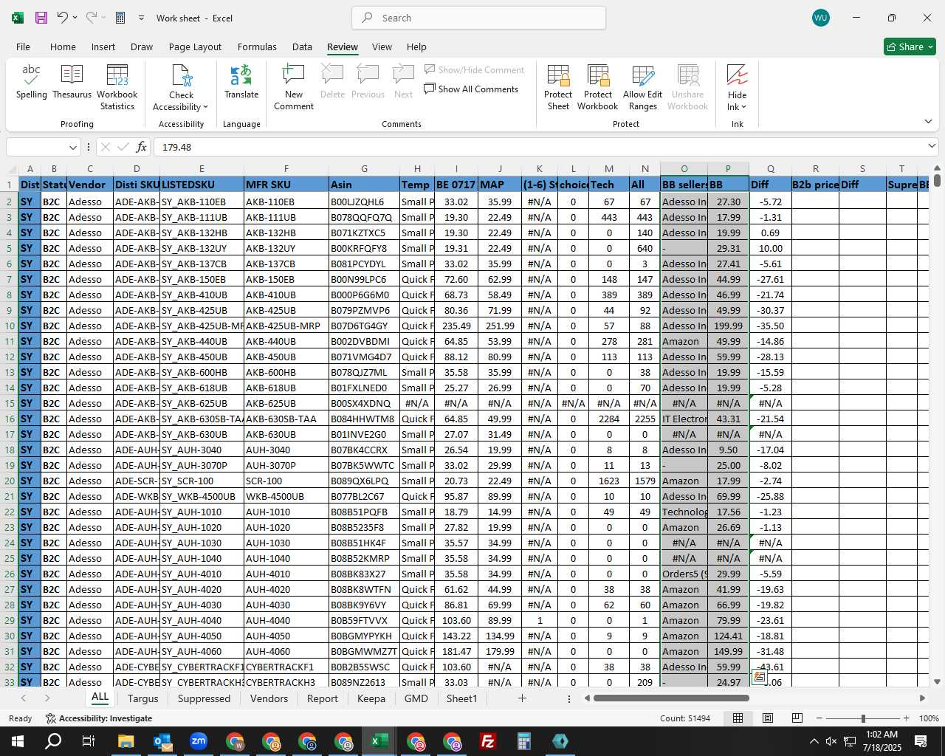Open the calculator icon in quick access toolbar
This screenshot has width=945, height=756.
(x=120, y=18)
